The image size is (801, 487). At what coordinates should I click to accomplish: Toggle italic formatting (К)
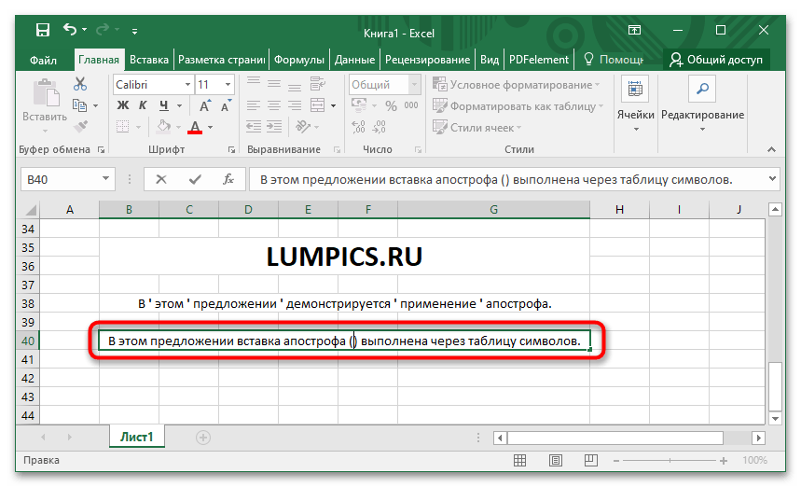143,105
